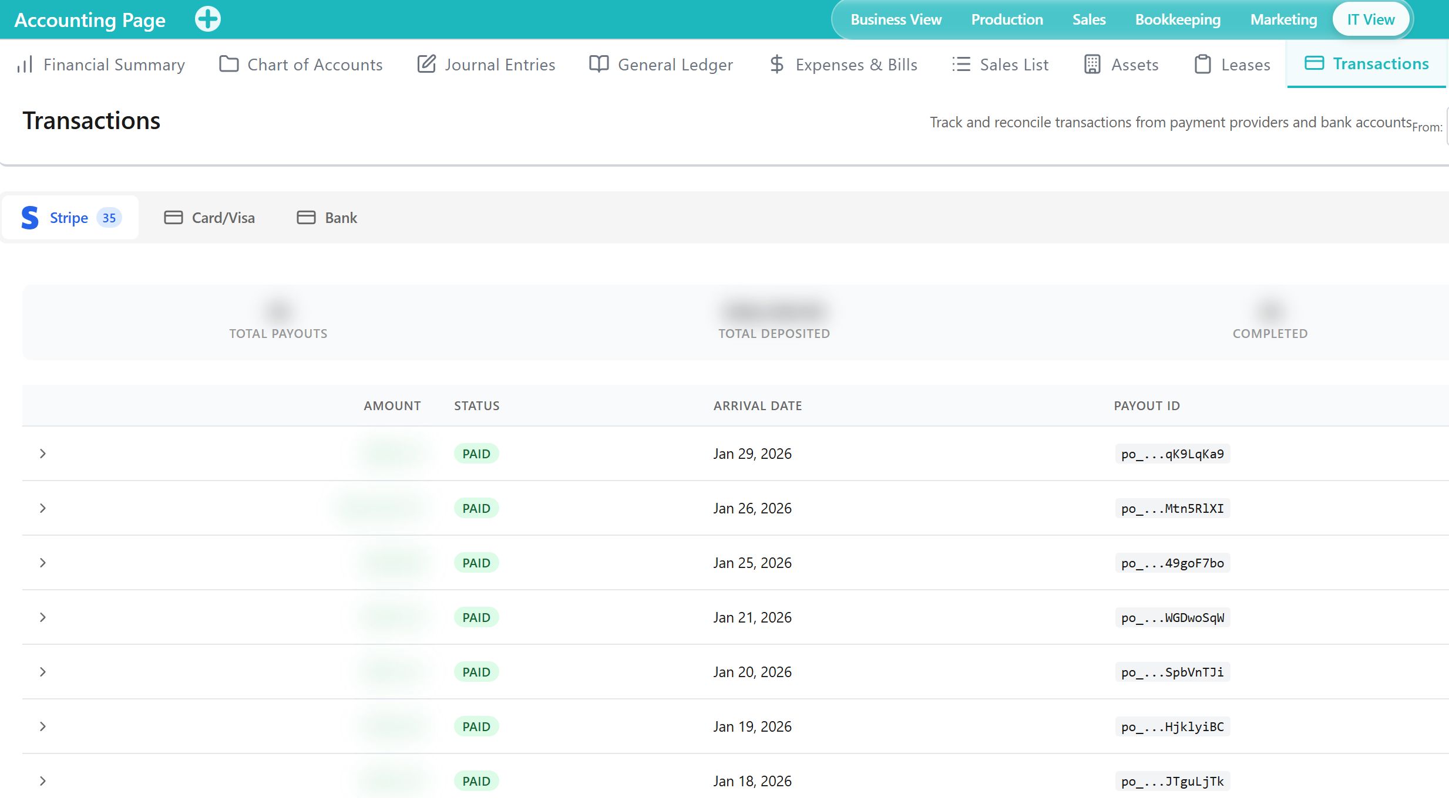Image resolution: width=1449 pixels, height=798 pixels.
Task: Expand the Jan 21, 2026 payout row
Action: coord(43,617)
